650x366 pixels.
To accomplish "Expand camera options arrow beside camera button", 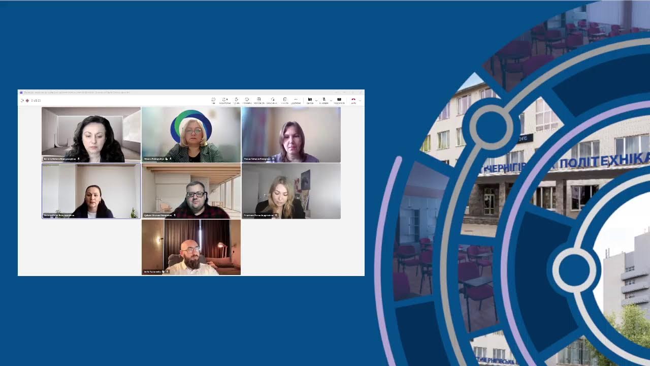I will (316, 100).
